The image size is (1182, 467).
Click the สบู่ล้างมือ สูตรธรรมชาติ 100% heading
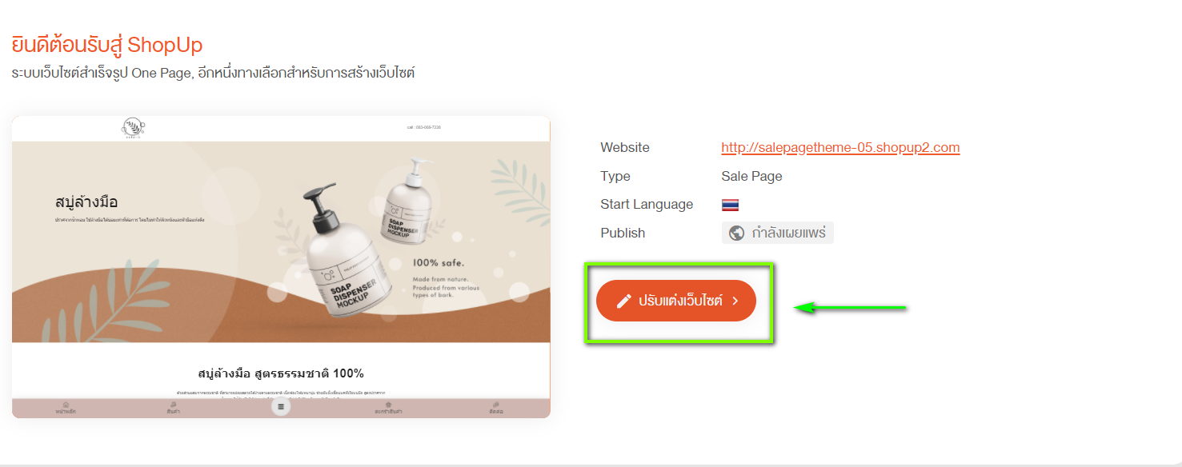coord(281,373)
